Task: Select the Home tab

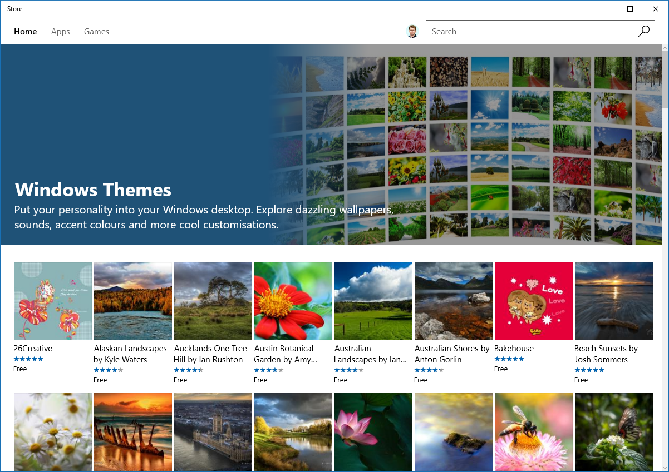Action: [26, 32]
